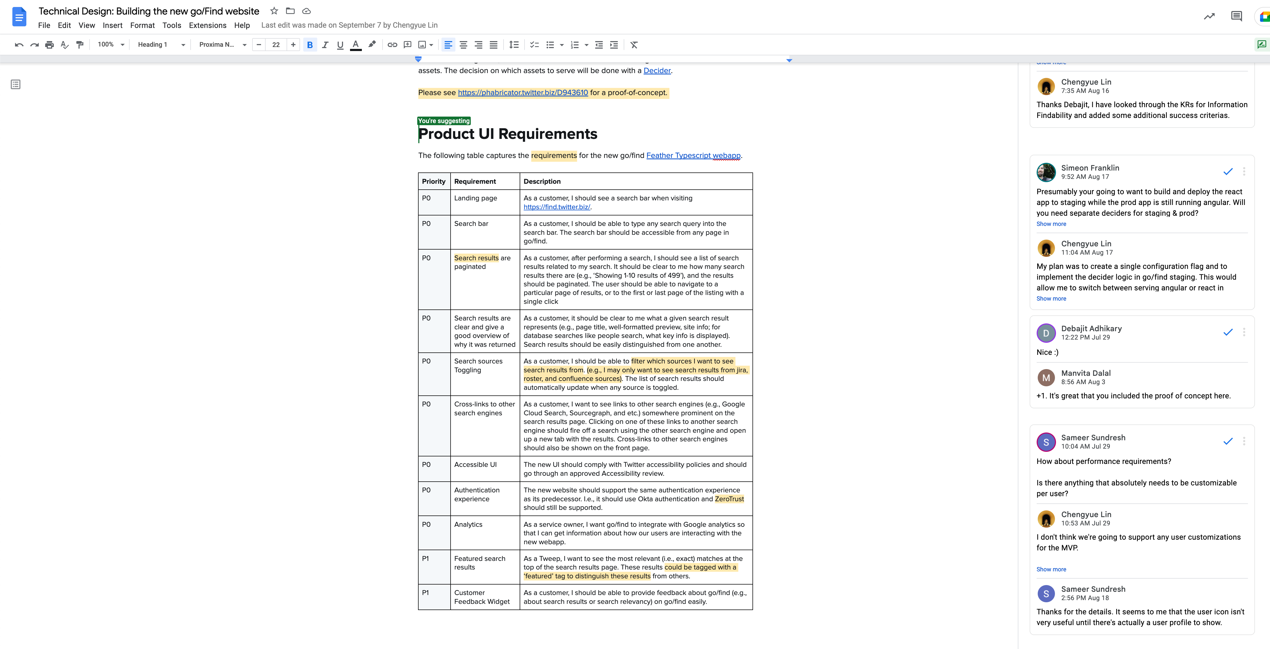Star this document
The image size is (1270, 649).
point(274,11)
